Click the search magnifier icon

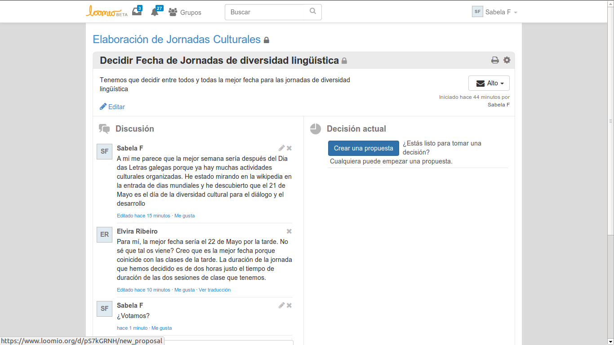pyautogui.click(x=313, y=12)
